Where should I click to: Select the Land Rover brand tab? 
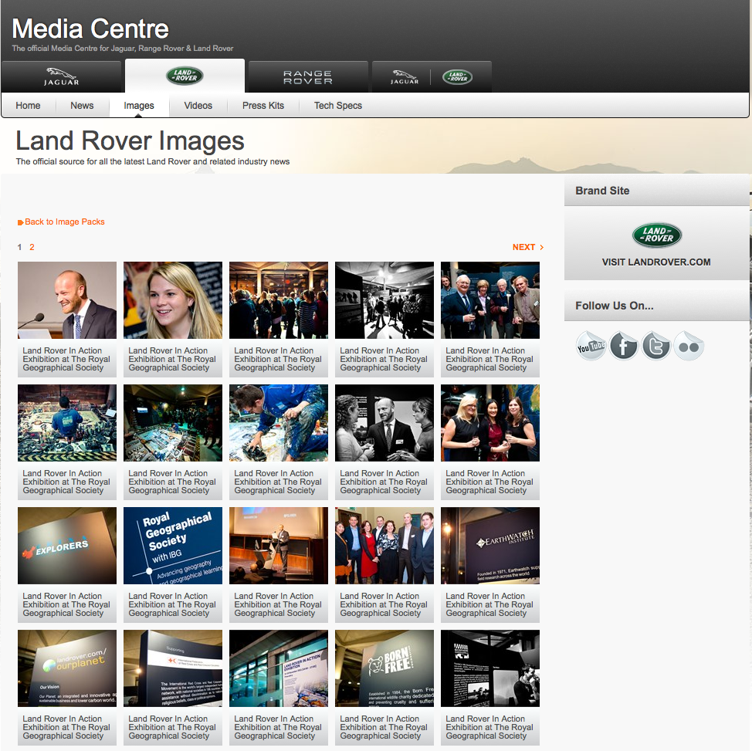pos(185,76)
